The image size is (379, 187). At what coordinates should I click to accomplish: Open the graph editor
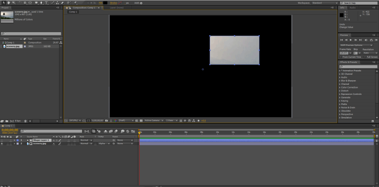(x=133, y=131)
